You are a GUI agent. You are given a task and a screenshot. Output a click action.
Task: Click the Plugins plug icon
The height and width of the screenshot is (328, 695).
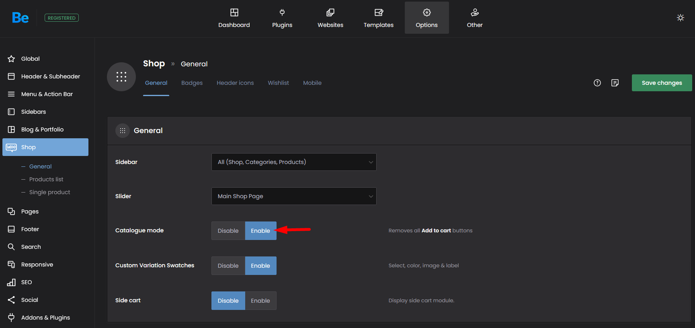coord(282,12)
